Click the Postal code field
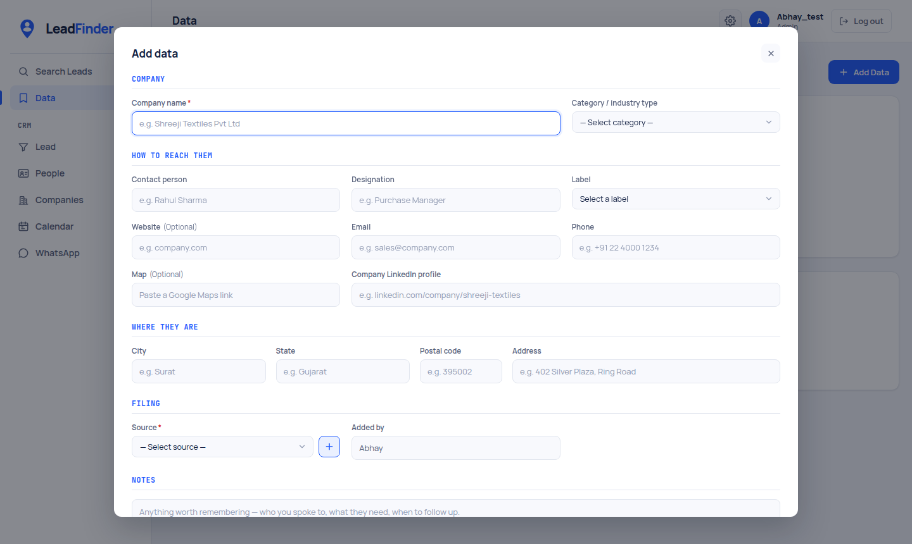 (461, 371)
